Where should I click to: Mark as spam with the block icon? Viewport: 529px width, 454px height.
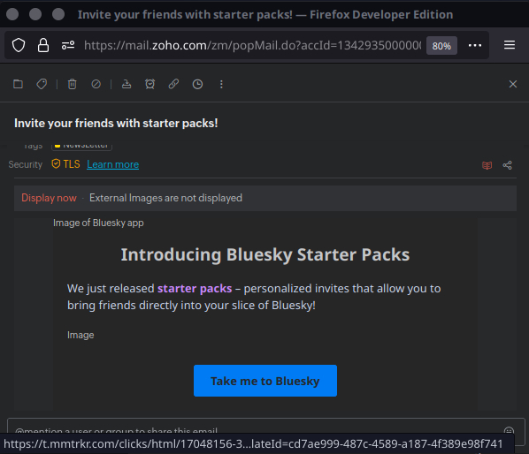[x=96, y=84]
